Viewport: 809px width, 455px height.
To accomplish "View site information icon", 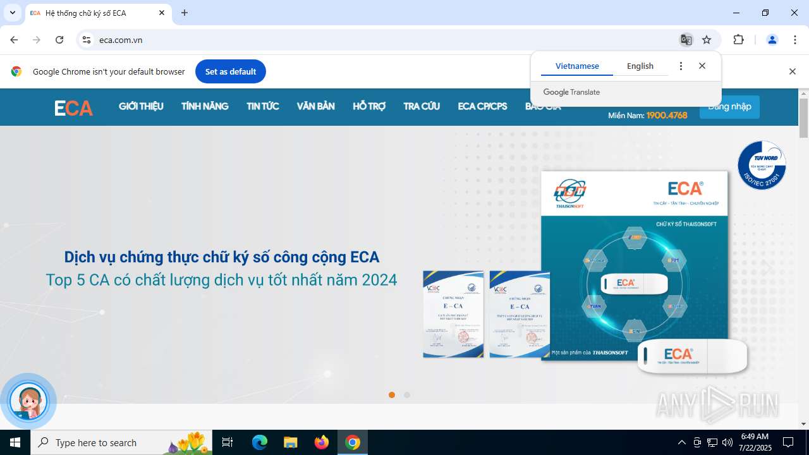I will 87,40.
